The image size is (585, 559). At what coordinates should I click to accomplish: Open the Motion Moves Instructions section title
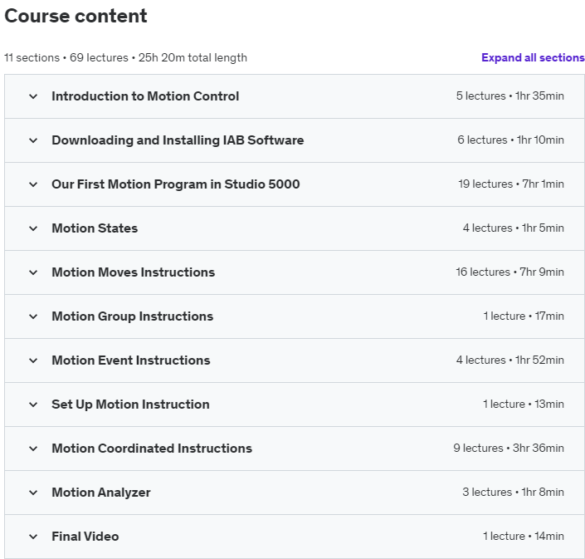tap(133, 272)
